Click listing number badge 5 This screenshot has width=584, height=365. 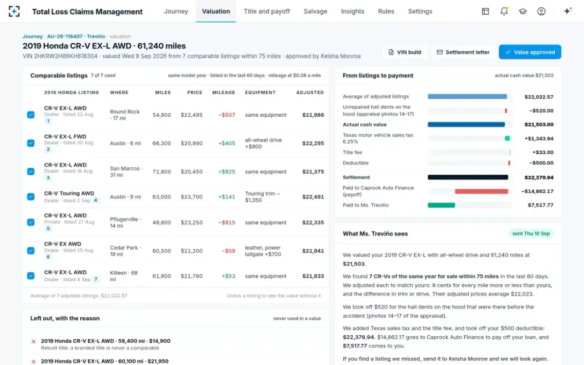[x=48, y=228]
